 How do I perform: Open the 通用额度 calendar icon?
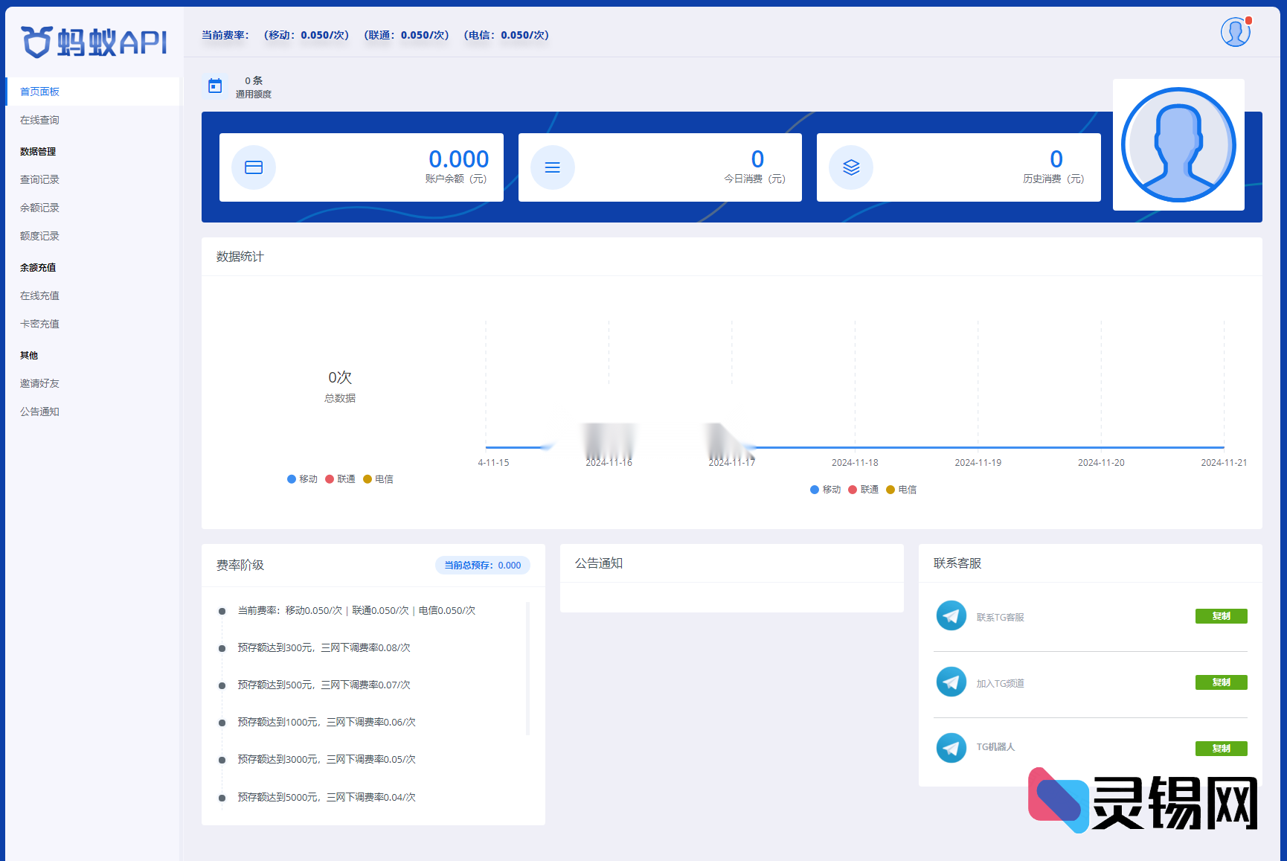(x=215, y=86)
